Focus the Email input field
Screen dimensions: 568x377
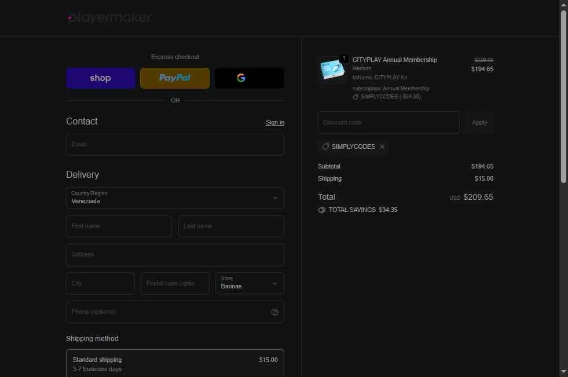175,145
